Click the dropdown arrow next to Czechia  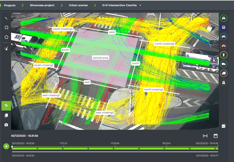point(140,5)
